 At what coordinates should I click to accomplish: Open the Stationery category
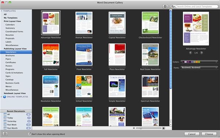[x=10, y=28]
